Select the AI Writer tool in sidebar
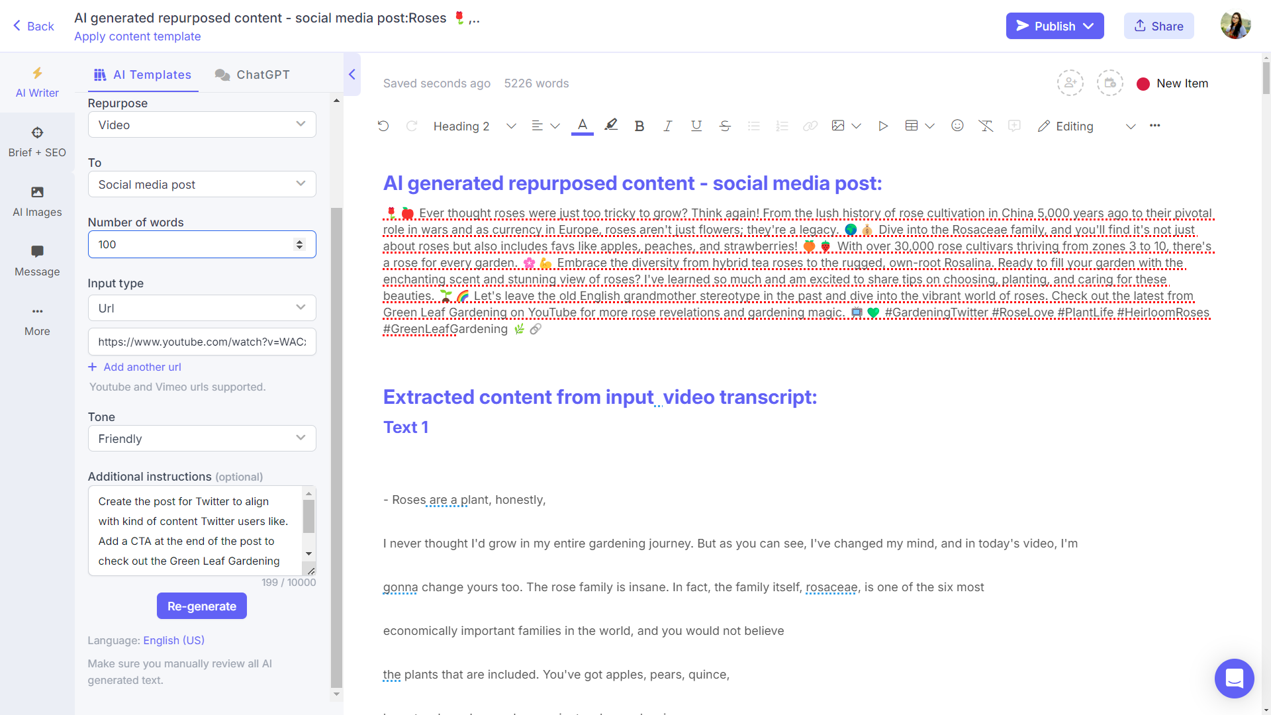This screenshot has width=1271, height=715. coord(37,82)
